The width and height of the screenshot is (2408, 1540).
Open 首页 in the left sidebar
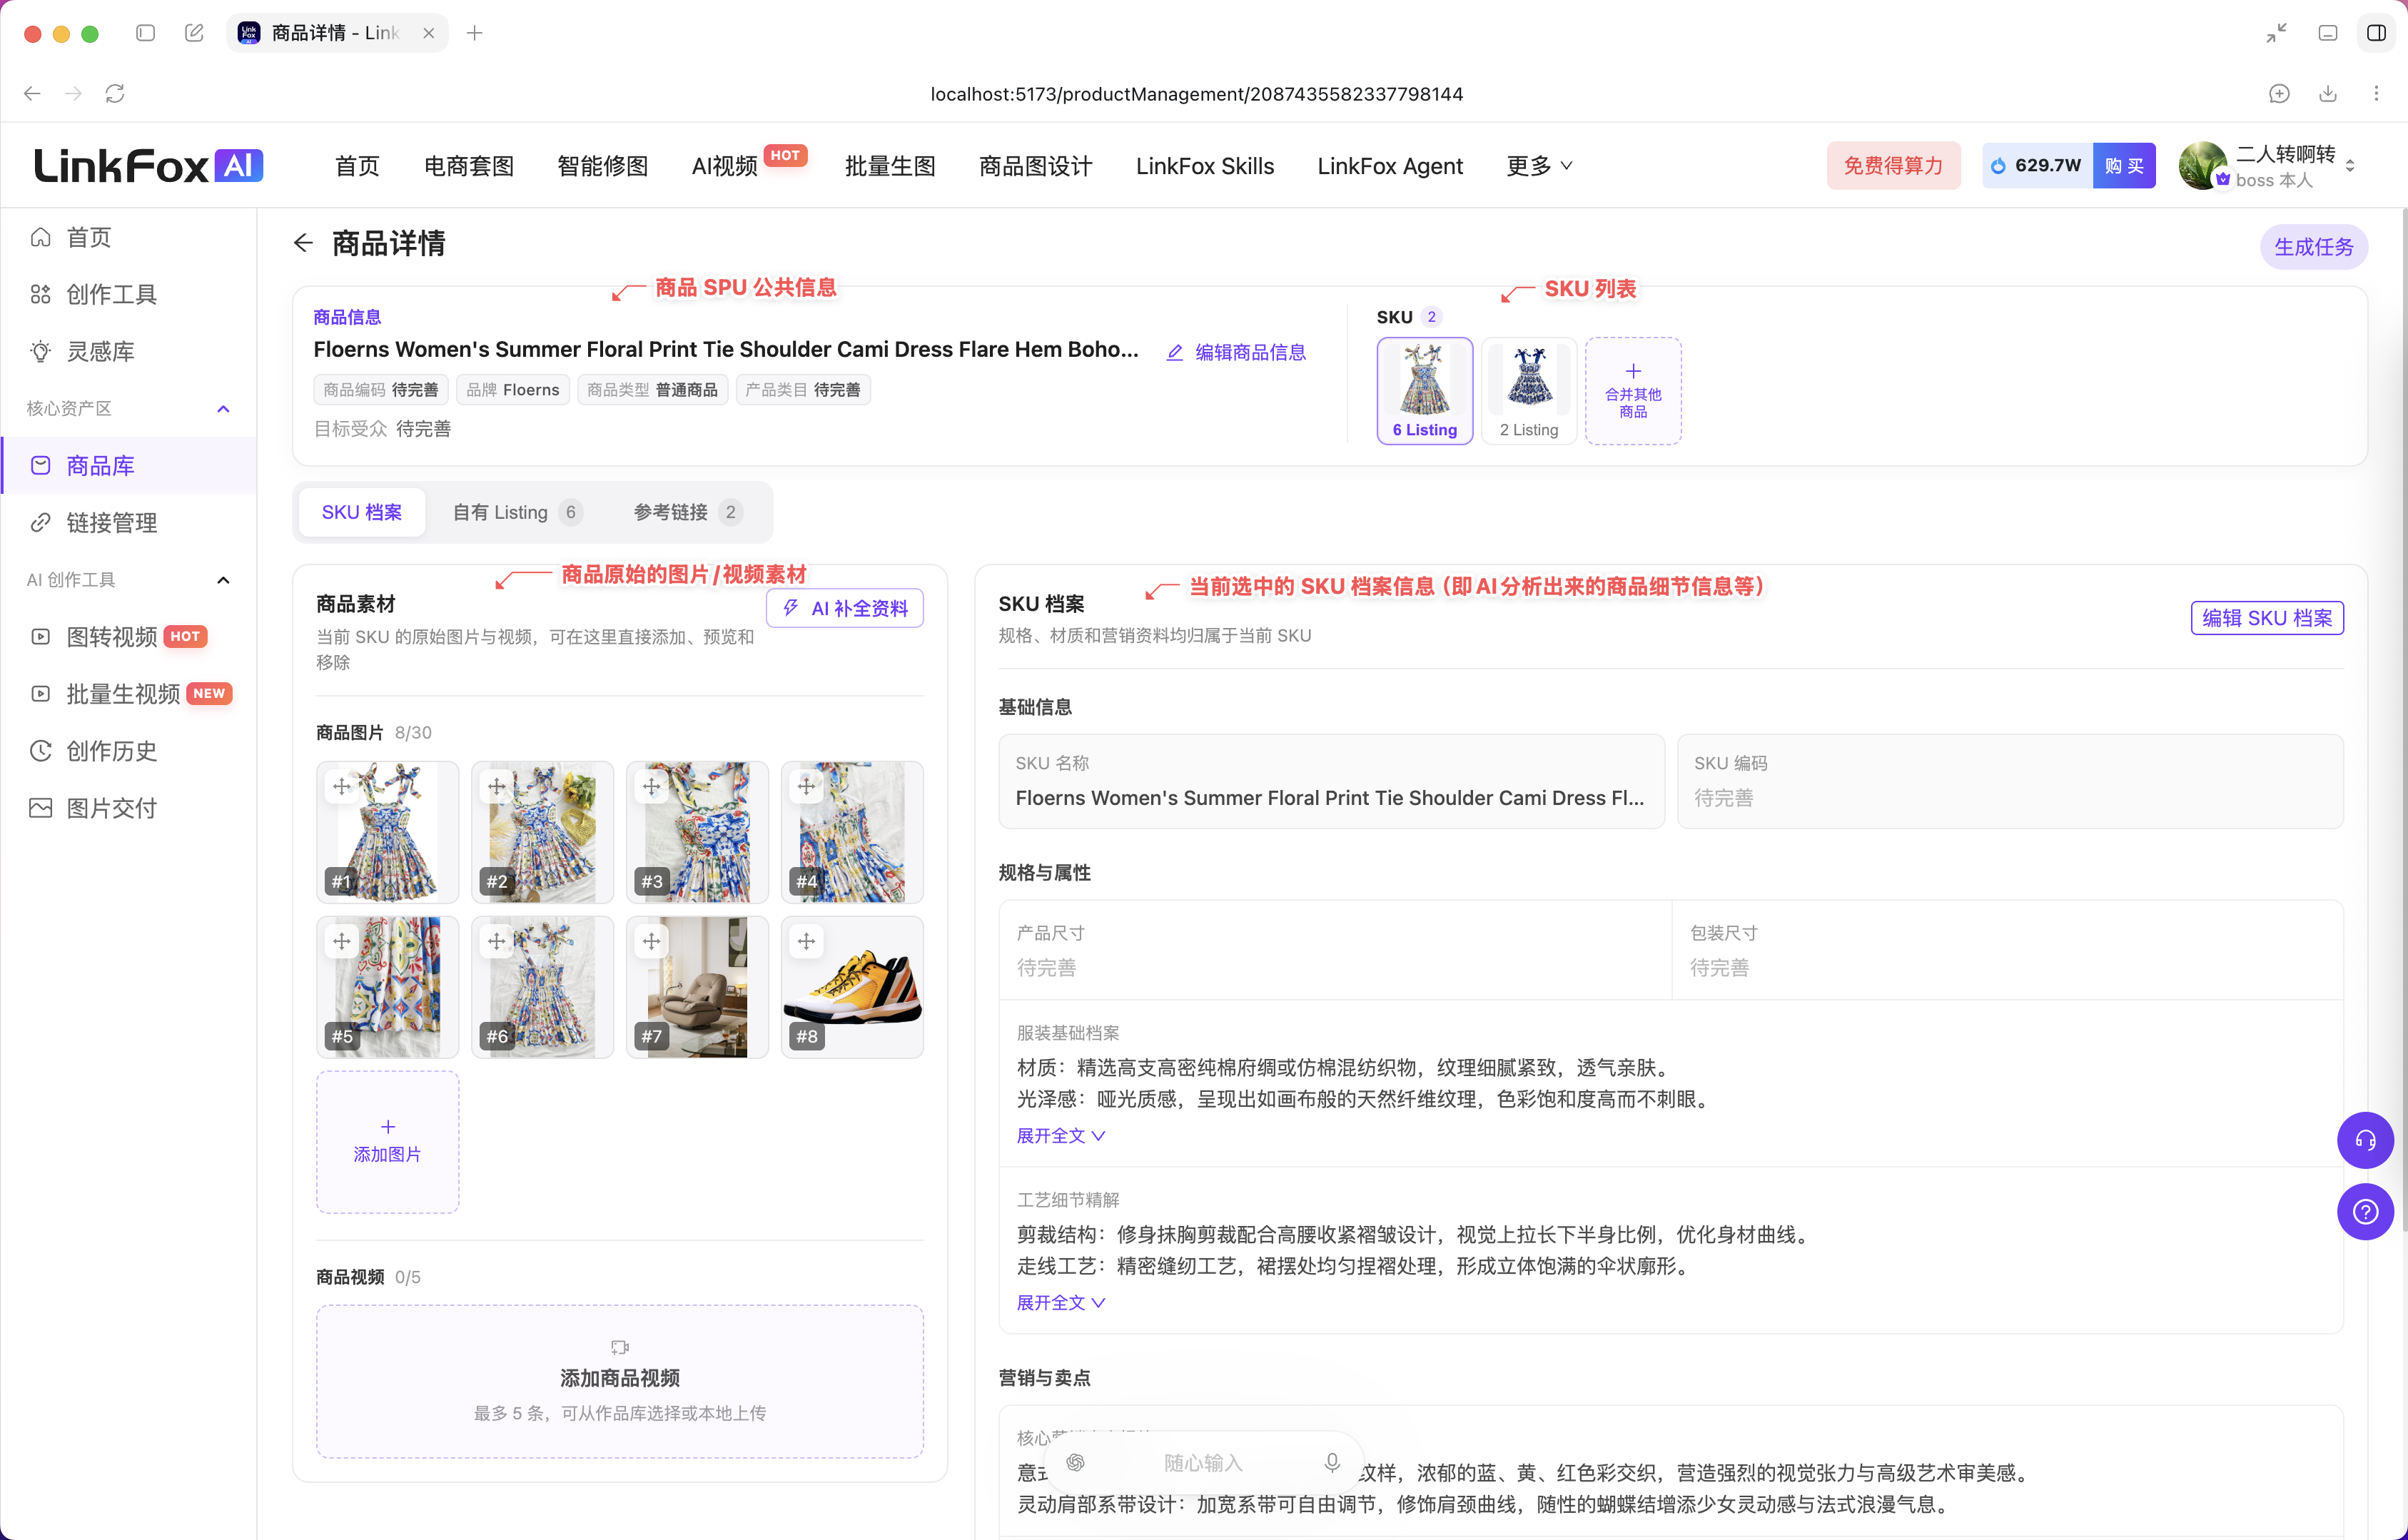tap(128, 237)
